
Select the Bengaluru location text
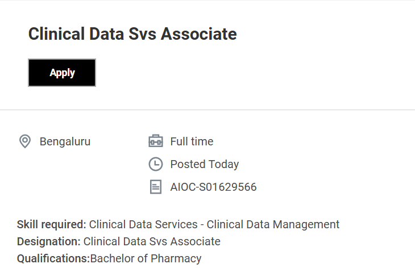65,141
